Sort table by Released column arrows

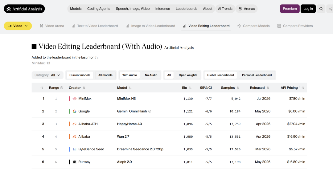click(268, 88)
